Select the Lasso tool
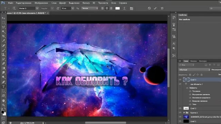Image resolution: width=221 pixels, height=124 pixels. [3, 27]
